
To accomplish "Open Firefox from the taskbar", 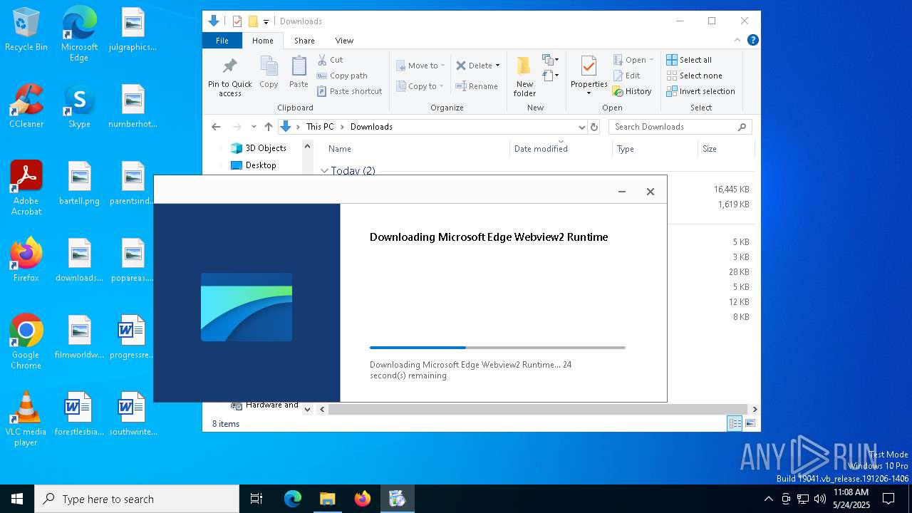I will (363, 499).
